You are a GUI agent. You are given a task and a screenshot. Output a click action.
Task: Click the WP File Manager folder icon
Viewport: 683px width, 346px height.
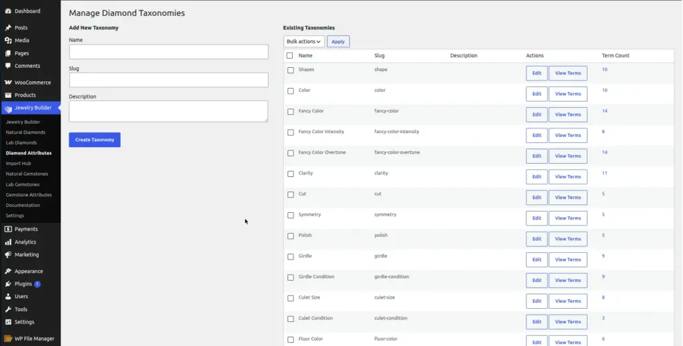(x=8, y=339)
